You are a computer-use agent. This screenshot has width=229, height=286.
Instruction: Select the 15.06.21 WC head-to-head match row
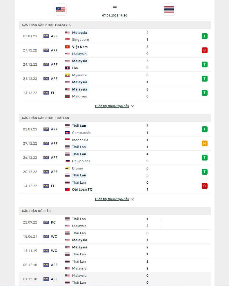[x=114, y=237]
